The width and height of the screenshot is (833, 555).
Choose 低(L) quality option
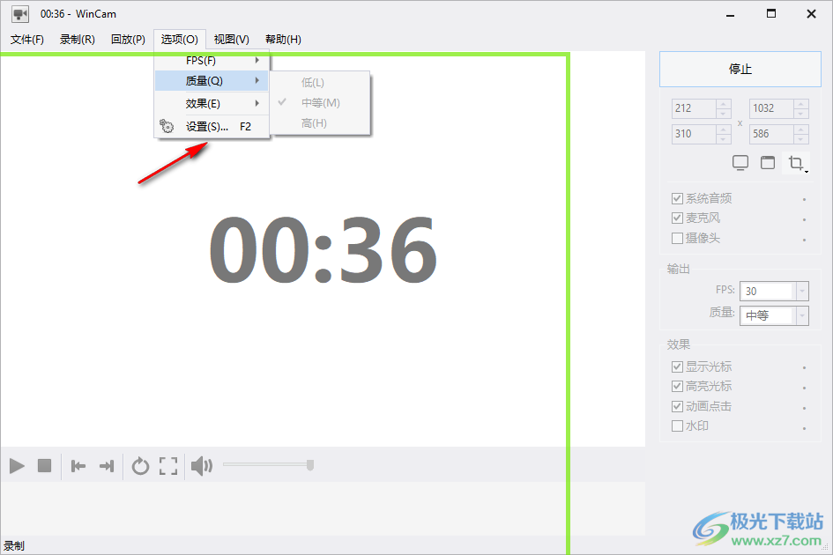pyautogui.click(x=320, y=82)
